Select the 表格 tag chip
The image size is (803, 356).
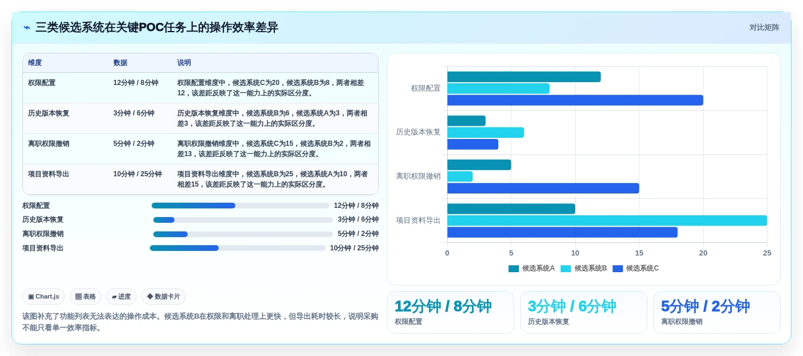point(86,297)
